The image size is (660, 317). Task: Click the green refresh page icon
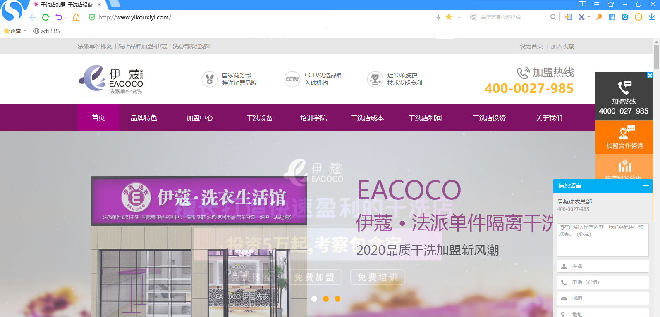pyautogui.click(x=46, y=17)
